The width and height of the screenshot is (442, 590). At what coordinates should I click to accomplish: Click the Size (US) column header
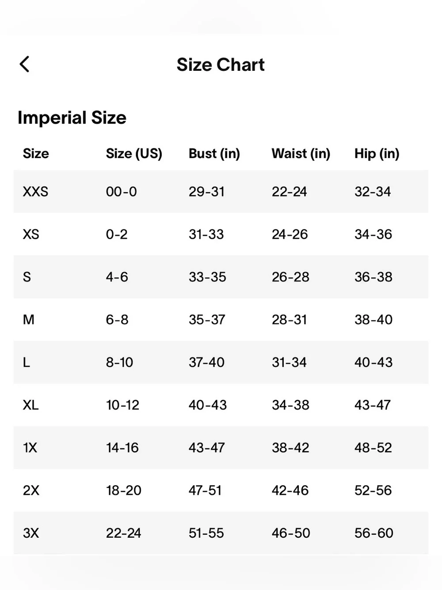134,154
